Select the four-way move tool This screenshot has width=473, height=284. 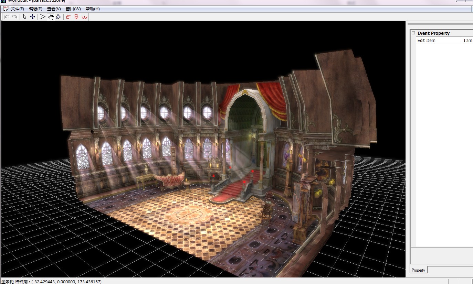(33, 17)
